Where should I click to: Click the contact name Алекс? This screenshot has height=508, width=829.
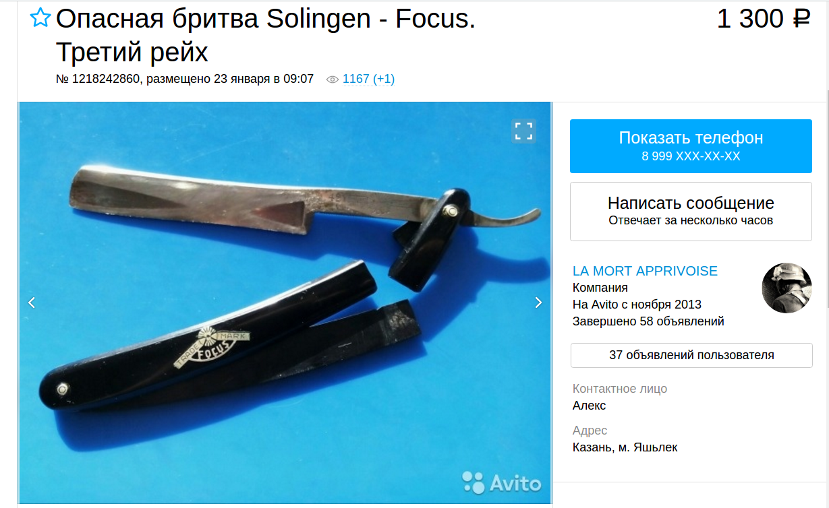pyautogui.click(x=589, y=406)
